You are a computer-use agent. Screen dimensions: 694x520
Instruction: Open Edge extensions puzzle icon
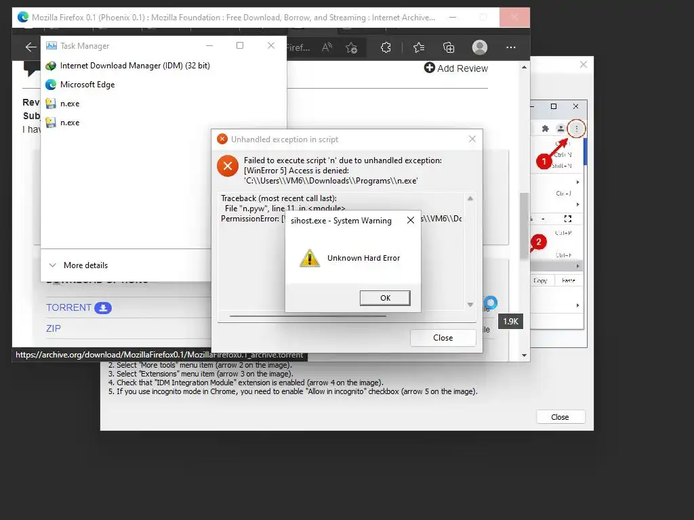tap(386, 47)
